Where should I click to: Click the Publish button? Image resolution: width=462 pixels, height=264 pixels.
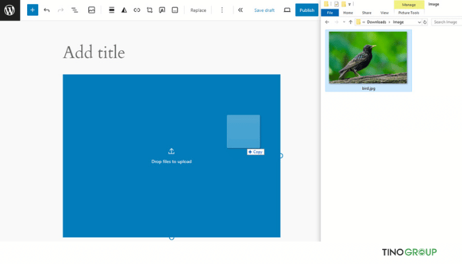(x=307, y=10)
